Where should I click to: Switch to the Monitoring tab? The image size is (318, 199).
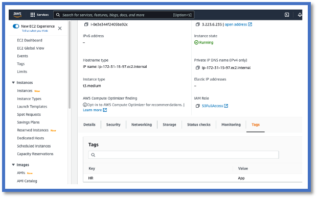point(231,125)
